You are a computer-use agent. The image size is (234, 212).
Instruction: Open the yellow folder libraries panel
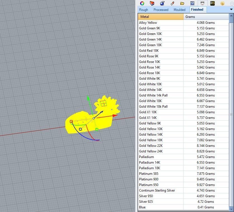pyautogui.click(x=182, y=3)
